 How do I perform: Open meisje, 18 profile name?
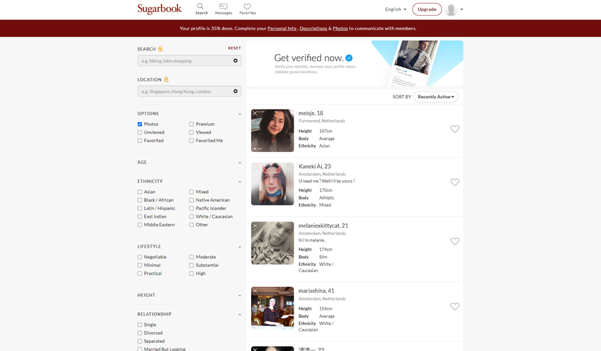(x=311, y=113)
